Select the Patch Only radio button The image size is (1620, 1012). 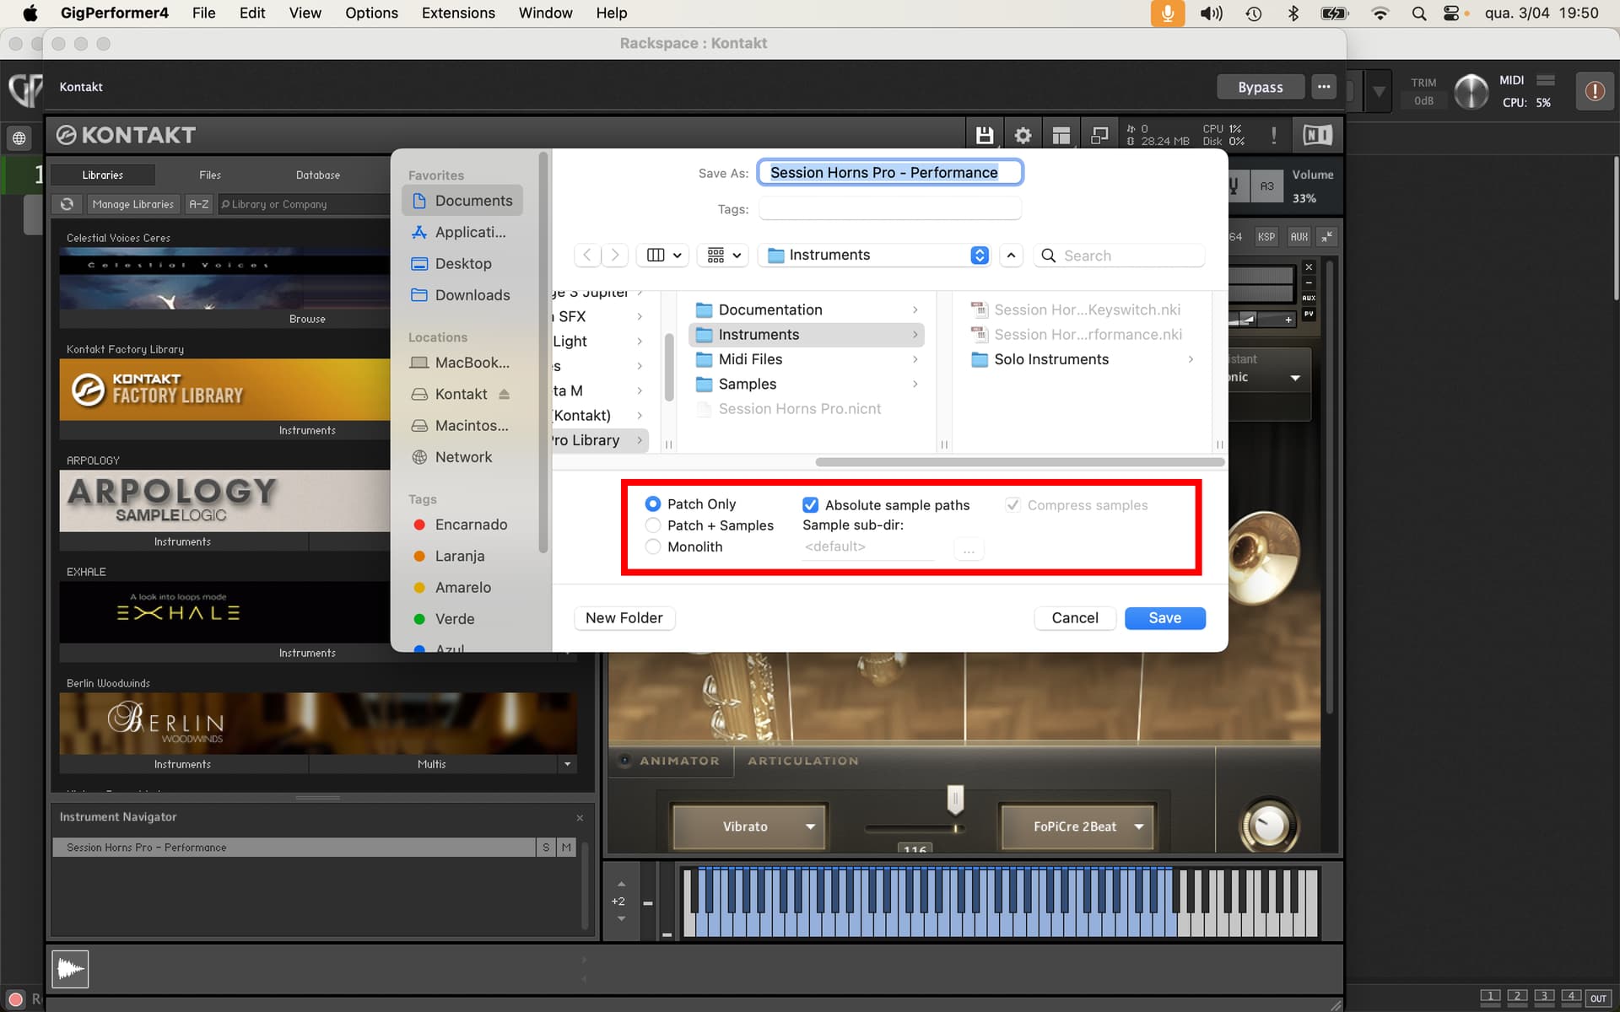(x=653, y=503)
